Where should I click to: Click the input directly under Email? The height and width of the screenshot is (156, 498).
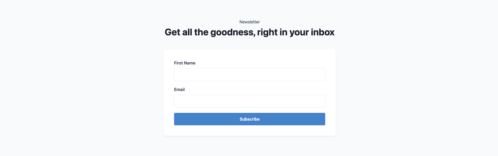point(249,101)
